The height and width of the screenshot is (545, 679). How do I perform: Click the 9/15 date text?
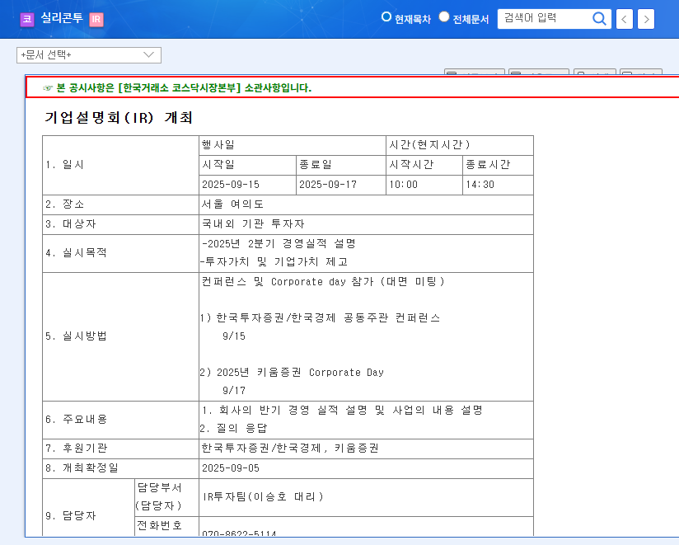tap(234, 336)
